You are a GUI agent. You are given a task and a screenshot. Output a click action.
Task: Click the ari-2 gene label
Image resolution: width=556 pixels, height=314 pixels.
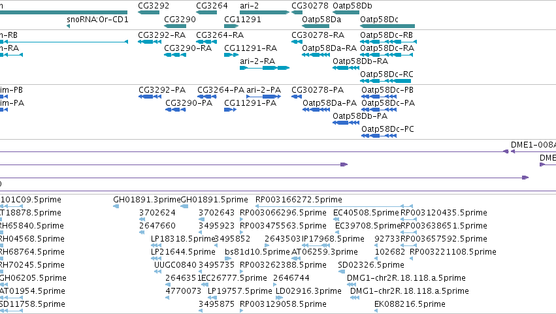pos(250,6)
